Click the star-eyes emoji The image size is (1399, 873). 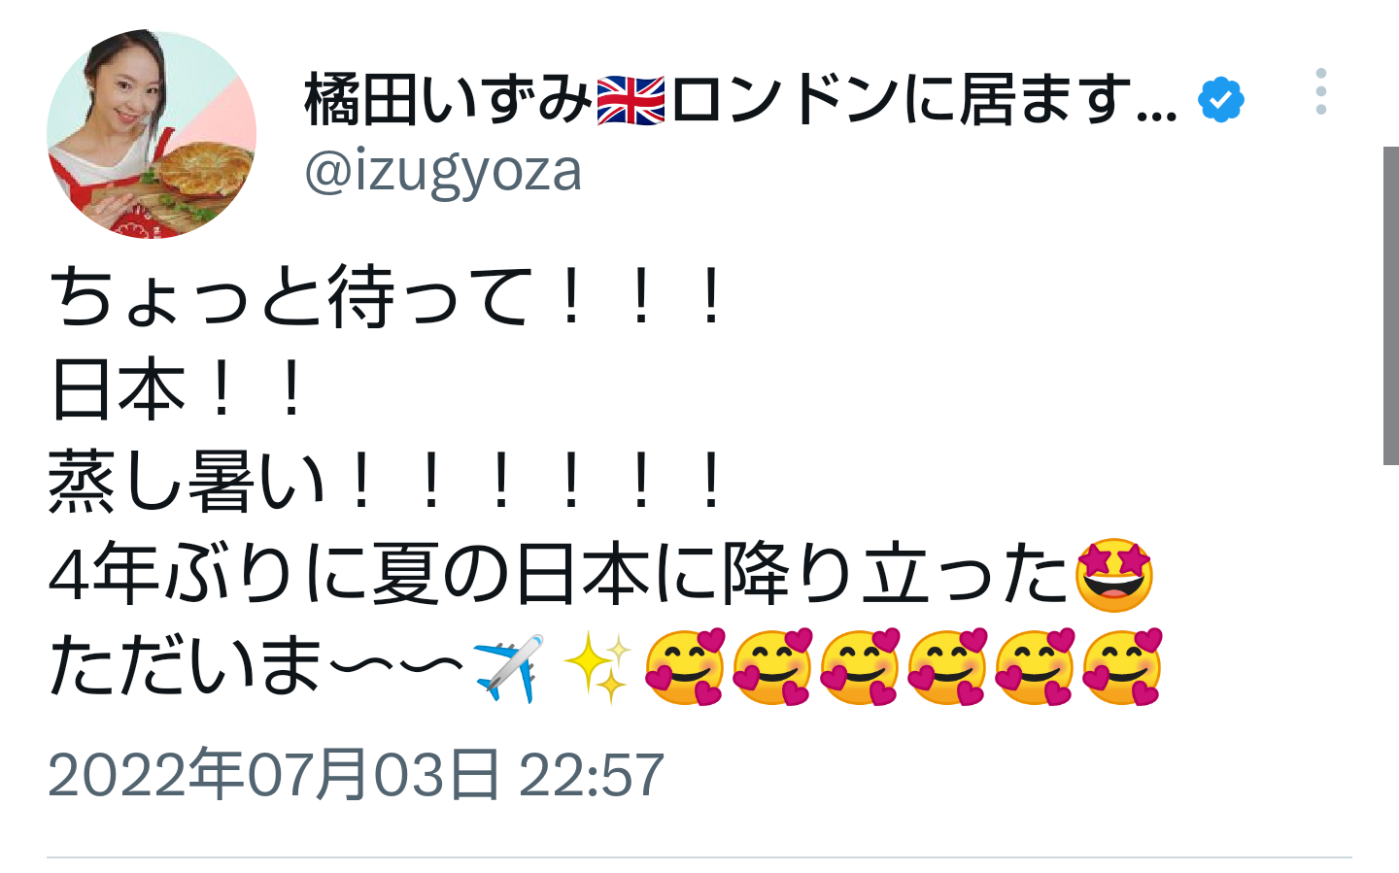(1114, 574)
